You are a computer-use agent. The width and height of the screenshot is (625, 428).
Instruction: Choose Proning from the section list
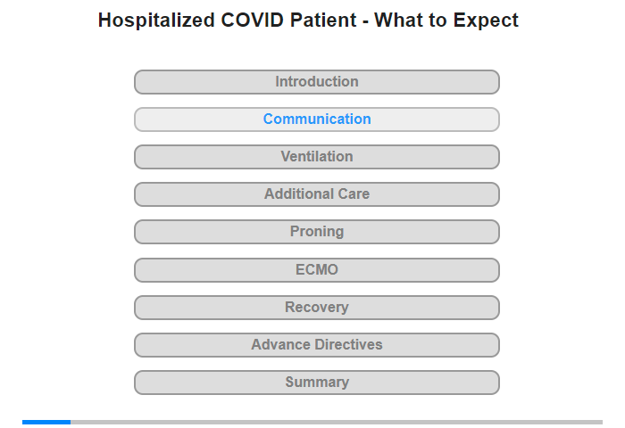coord(317,232)
